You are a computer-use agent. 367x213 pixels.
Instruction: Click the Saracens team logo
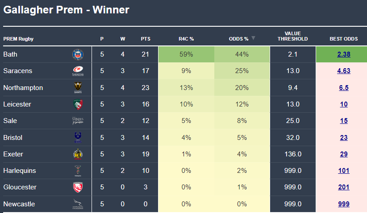point(78,71)
